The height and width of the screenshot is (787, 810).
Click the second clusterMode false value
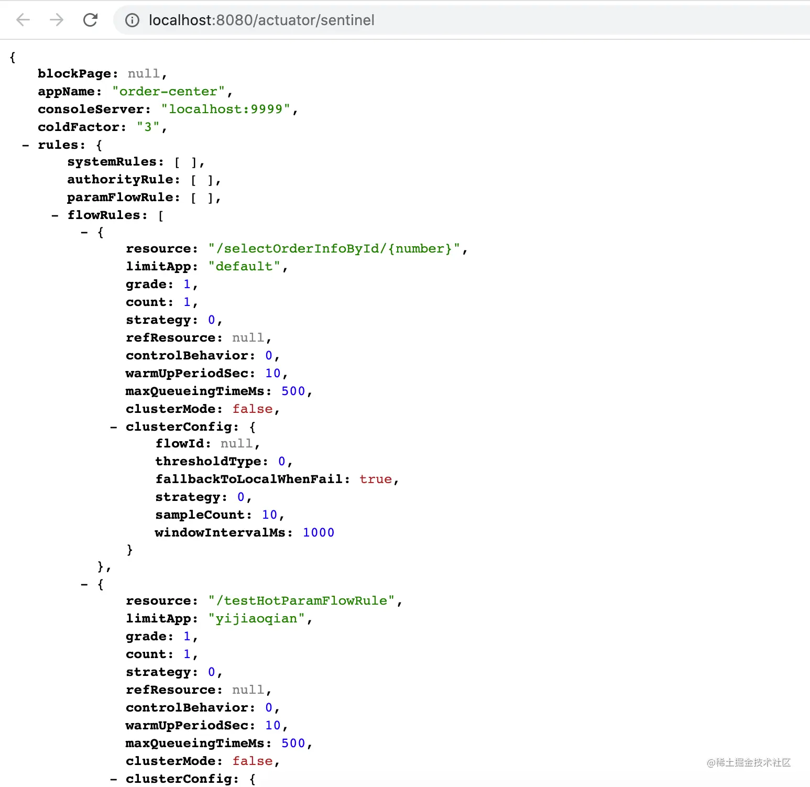coord(253,761)
